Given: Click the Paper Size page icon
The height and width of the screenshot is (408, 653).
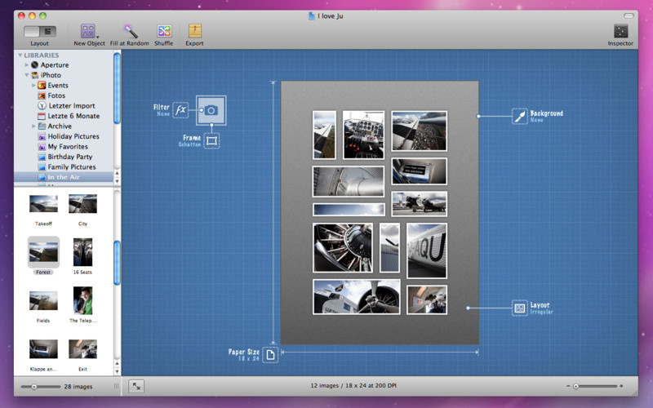Looking at the screenshot, I should click(270, 353).
